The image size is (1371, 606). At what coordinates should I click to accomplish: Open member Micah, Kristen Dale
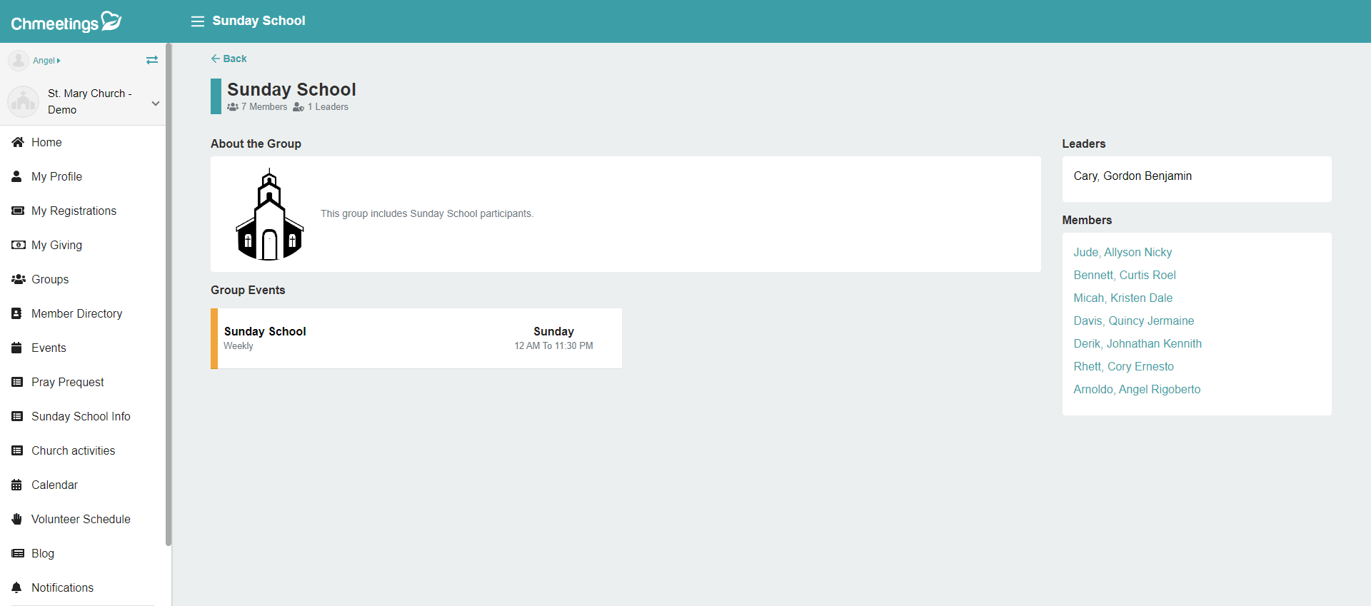[1123, 298]
